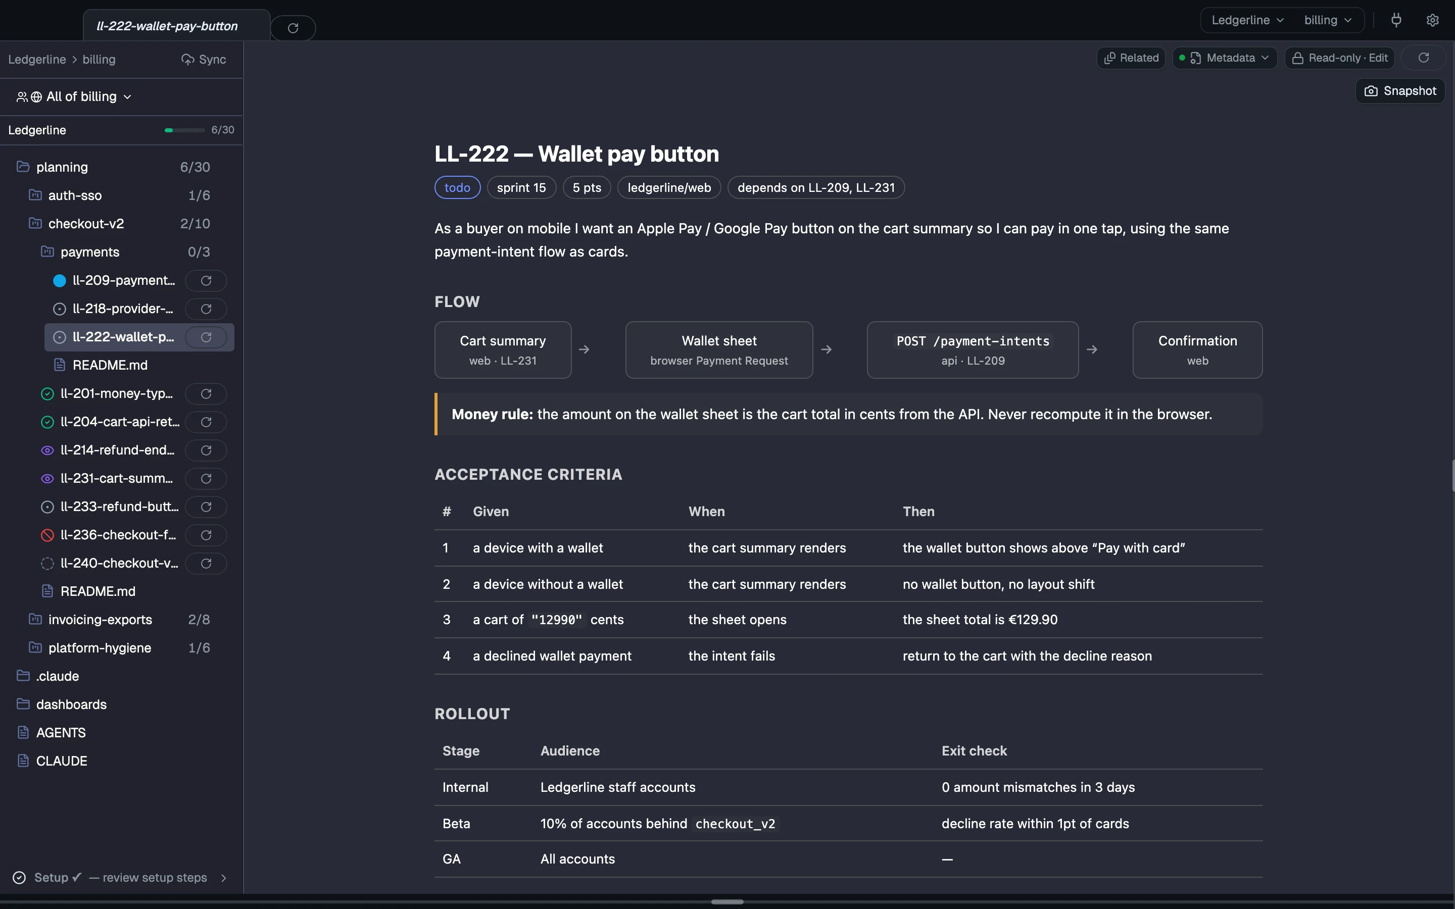
Task: Open settings gear in top bar
Action: [1433, 20]
